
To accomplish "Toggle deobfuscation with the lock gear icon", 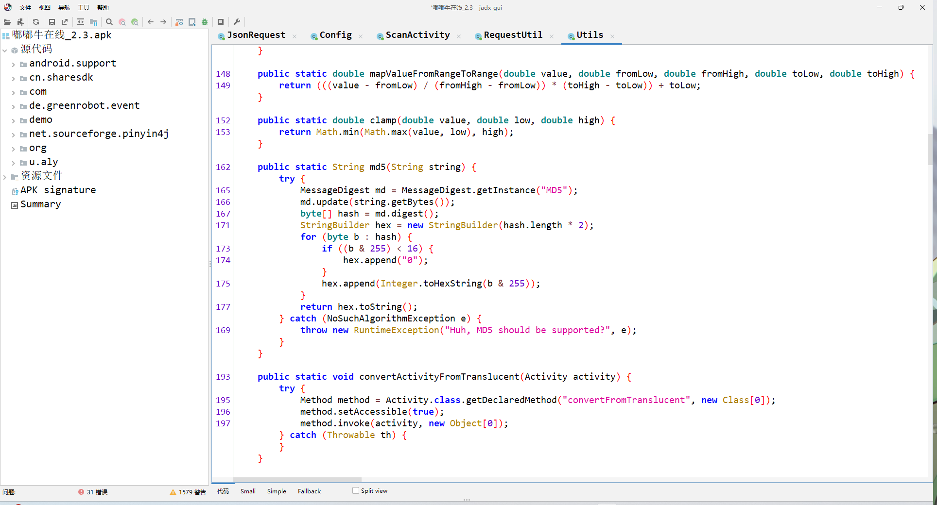I will tap(179, 22).
